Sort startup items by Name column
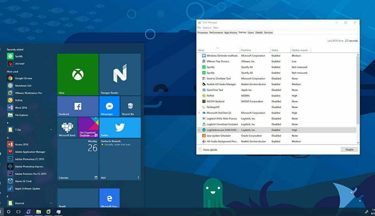375x216 pixels. [218, 50]
